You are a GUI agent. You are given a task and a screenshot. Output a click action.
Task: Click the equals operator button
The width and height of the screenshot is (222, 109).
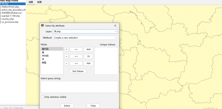click(66, 50)
